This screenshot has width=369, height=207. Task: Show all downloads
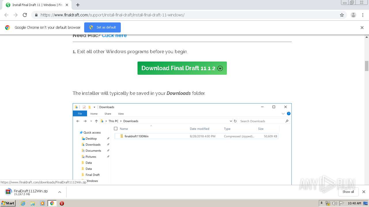(x=348, y=192)
